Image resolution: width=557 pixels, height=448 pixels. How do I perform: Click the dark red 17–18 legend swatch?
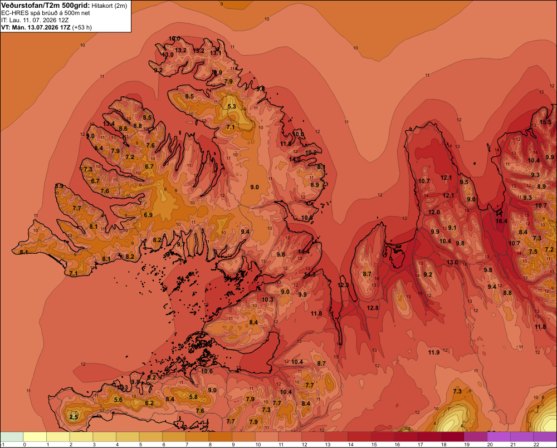coord(429,437)
